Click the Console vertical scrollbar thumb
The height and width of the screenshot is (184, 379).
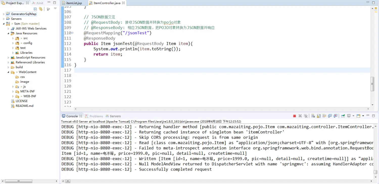[x=376, y=172]
